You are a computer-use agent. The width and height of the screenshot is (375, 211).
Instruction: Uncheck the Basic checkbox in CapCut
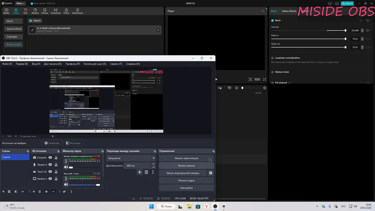pyautogui.click(x=272, y=20)
